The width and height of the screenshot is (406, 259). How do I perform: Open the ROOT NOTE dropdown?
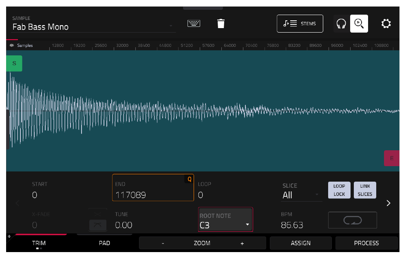(225, 219)
